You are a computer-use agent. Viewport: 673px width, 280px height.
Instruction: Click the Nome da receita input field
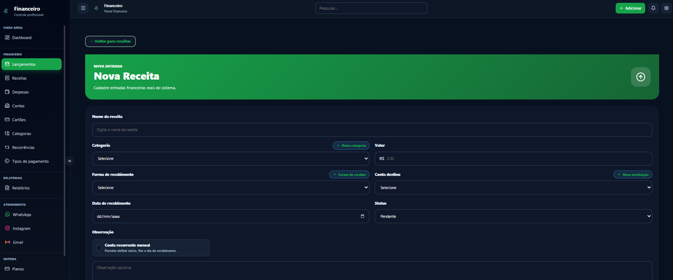click(x=372, y=130)
